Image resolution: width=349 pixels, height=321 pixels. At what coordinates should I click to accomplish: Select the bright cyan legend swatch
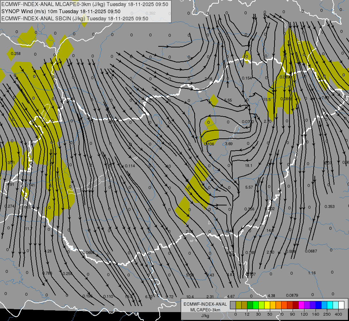(x=330, y=305)
